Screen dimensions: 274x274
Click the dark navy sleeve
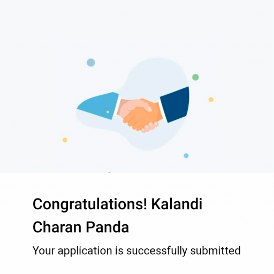click(175, 105)
